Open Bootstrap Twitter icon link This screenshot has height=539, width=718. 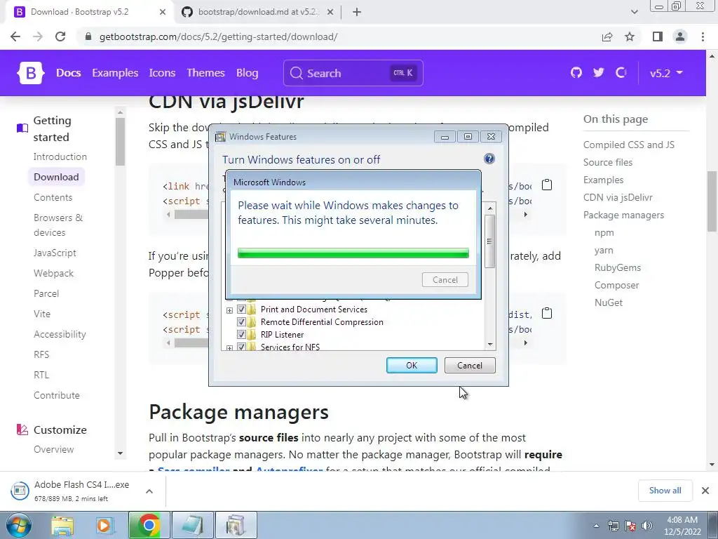pos(599,72)
